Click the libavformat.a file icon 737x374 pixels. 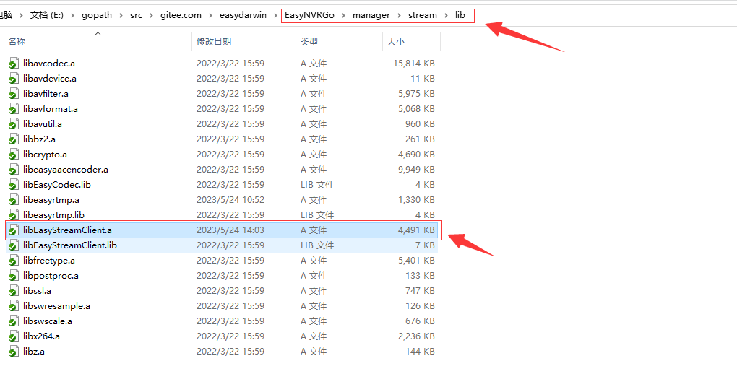tap(14, 109)
